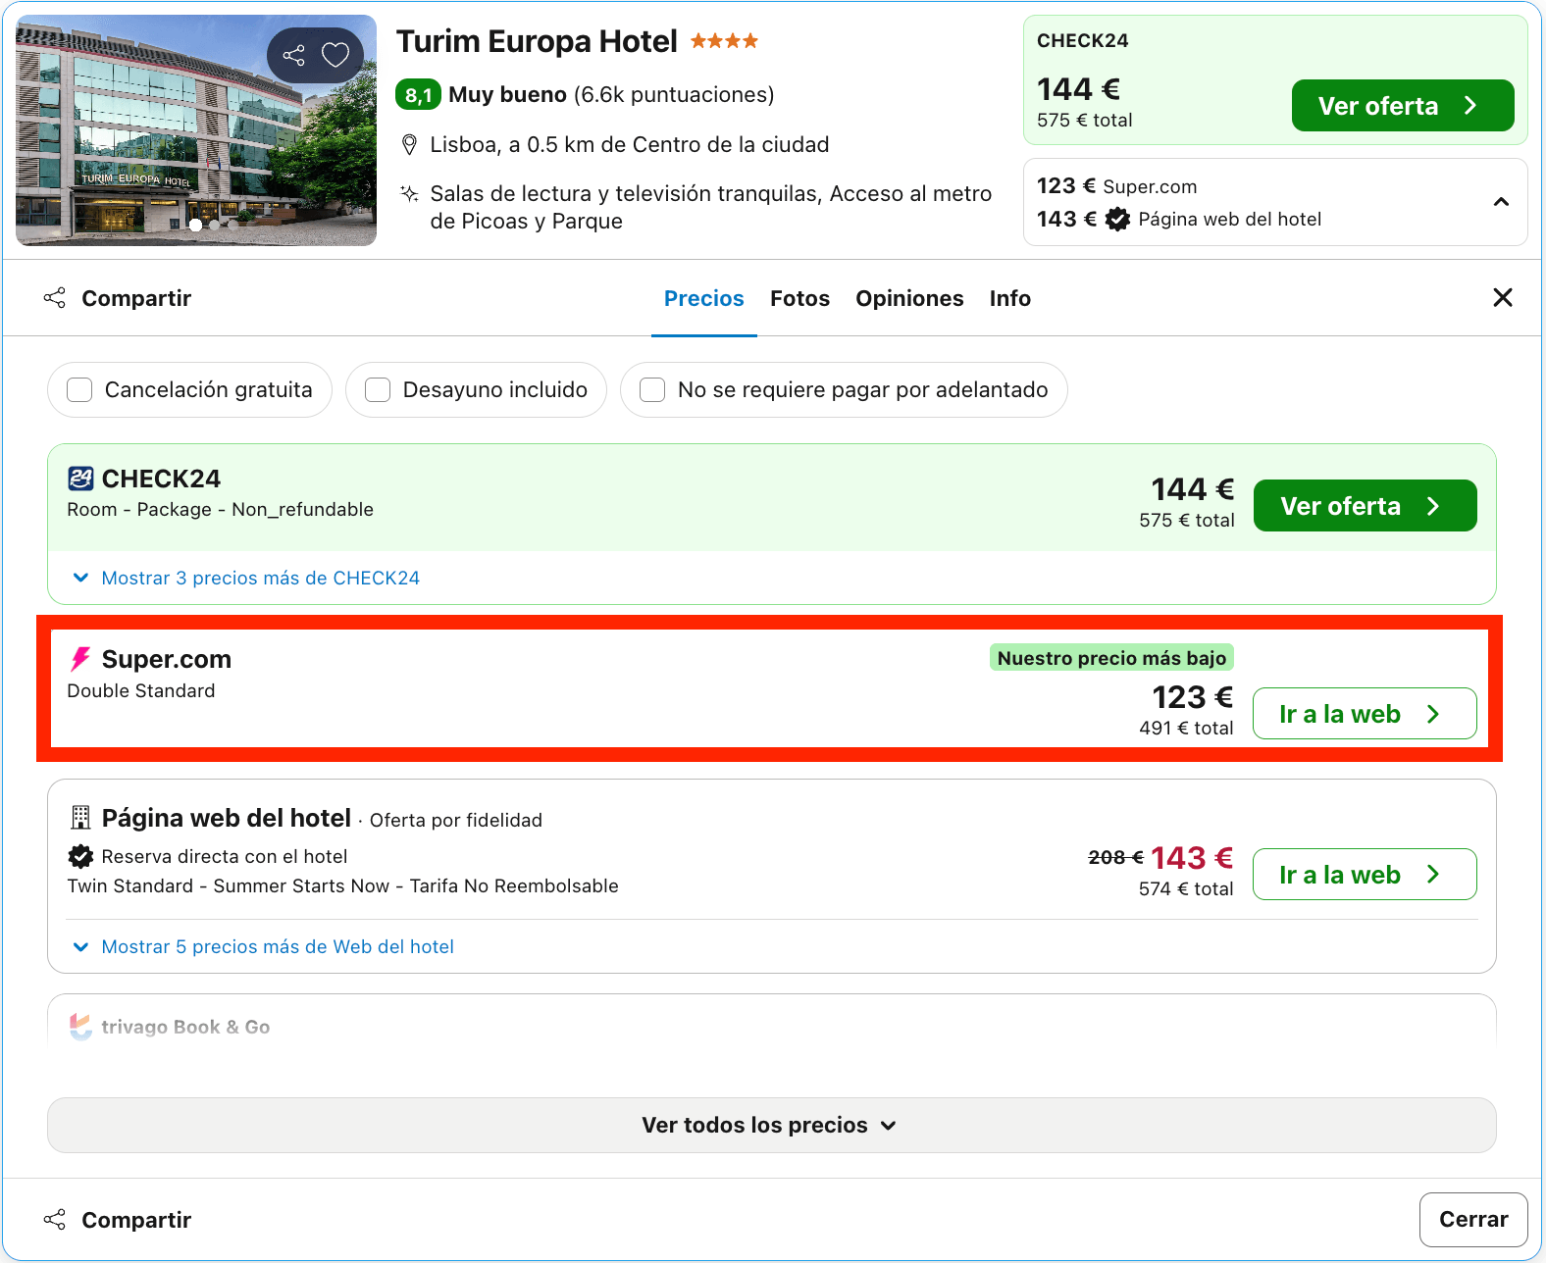Image resolution: width=1546 pixels, height=1263 pixels.
Task: Click the four-star rating icons
Action: click(x=724, y=41)
